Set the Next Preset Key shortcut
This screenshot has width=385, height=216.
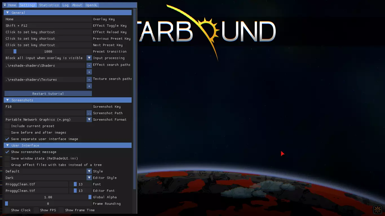point(48,45)
